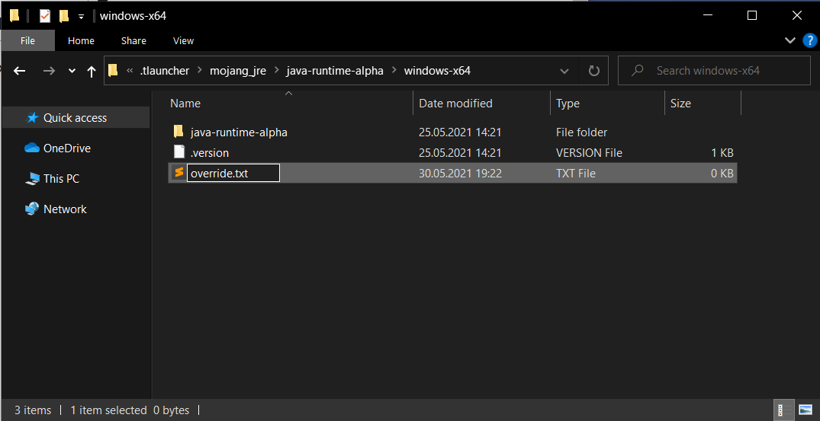Switch to the View ribbon tab
Image resolution: width=820 pixels, height=421 pixels.
coord(183,40)
